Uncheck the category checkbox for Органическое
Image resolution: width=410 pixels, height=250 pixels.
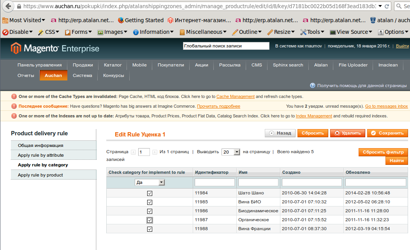tap(150, 220)
